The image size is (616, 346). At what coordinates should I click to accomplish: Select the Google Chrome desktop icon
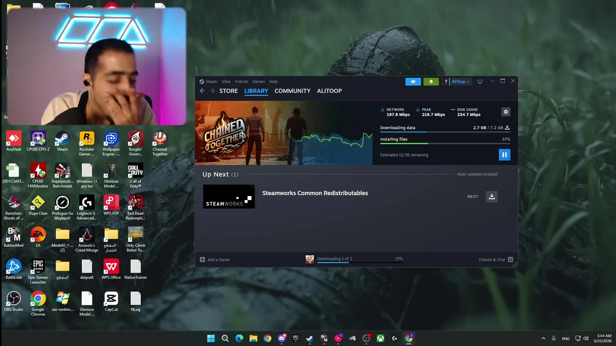pos(38,304)
